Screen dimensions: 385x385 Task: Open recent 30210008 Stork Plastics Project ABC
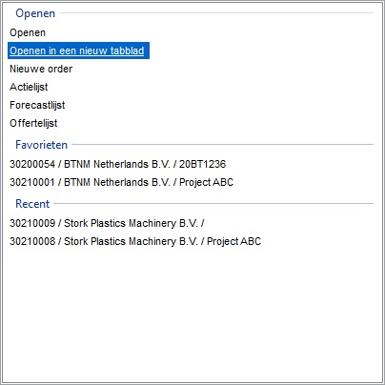(x=135, y=241)
